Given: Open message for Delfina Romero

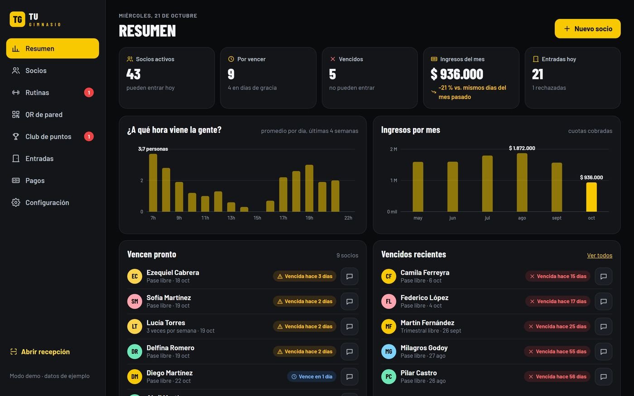Looking at the screenshot, I should coord(350,352).
